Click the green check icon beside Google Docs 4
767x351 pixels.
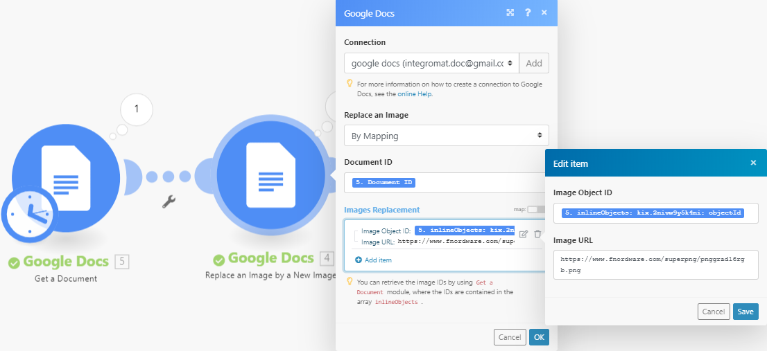219,259
